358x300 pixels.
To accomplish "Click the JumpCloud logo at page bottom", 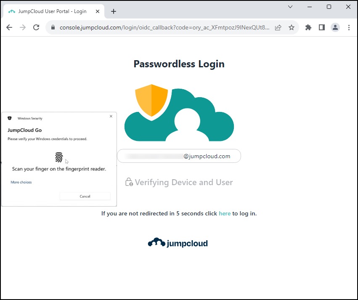I will click(x=178, y=243).
